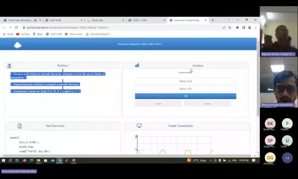Screen dimensions: 298x179
Task: Open the browser extensions puzzle icon
Action: [237, 27]
